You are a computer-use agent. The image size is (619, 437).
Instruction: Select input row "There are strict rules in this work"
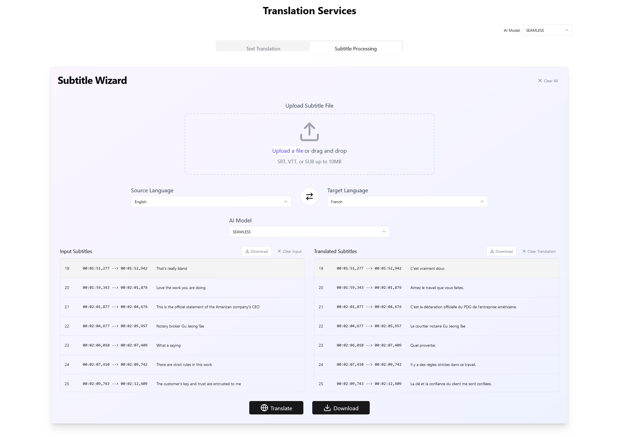click(182, 365)
